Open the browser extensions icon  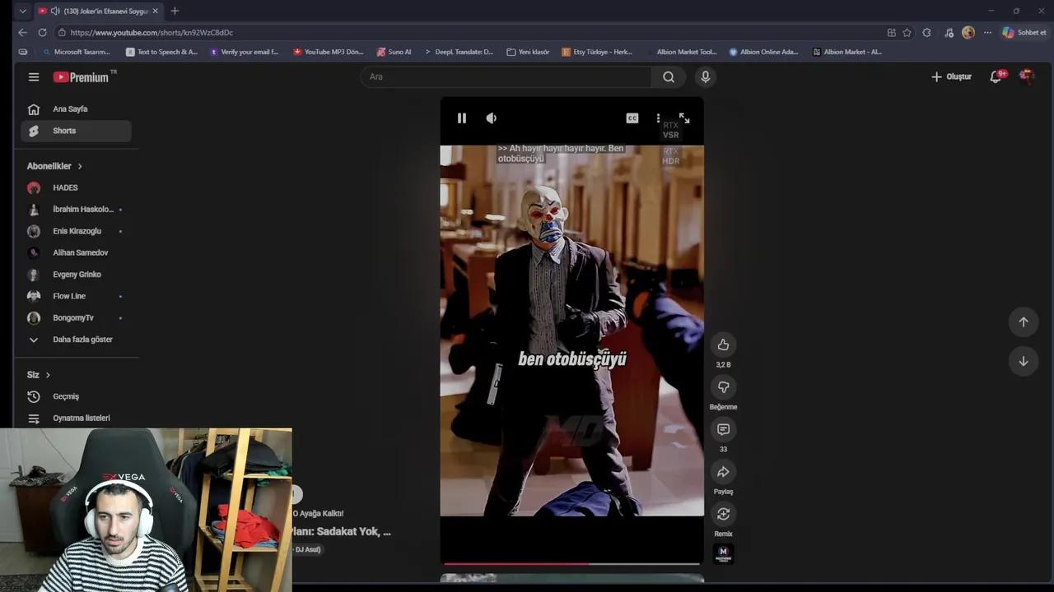(x=926, y=32)
